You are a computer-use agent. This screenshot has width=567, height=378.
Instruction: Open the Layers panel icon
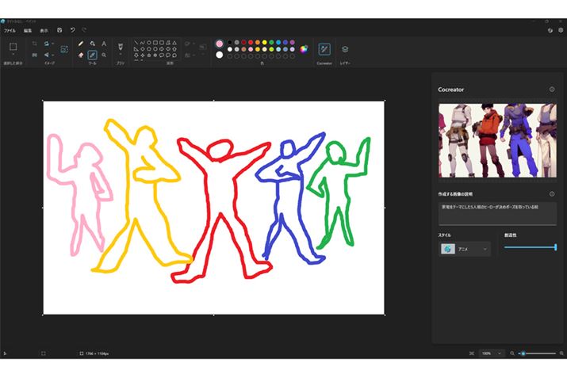(x=345, y=49)
